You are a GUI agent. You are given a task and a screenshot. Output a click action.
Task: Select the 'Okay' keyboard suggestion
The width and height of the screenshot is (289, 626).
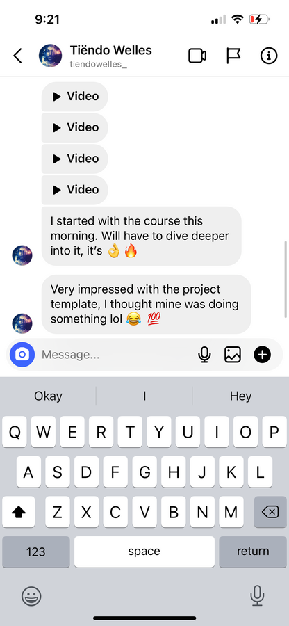coord(48,396)
